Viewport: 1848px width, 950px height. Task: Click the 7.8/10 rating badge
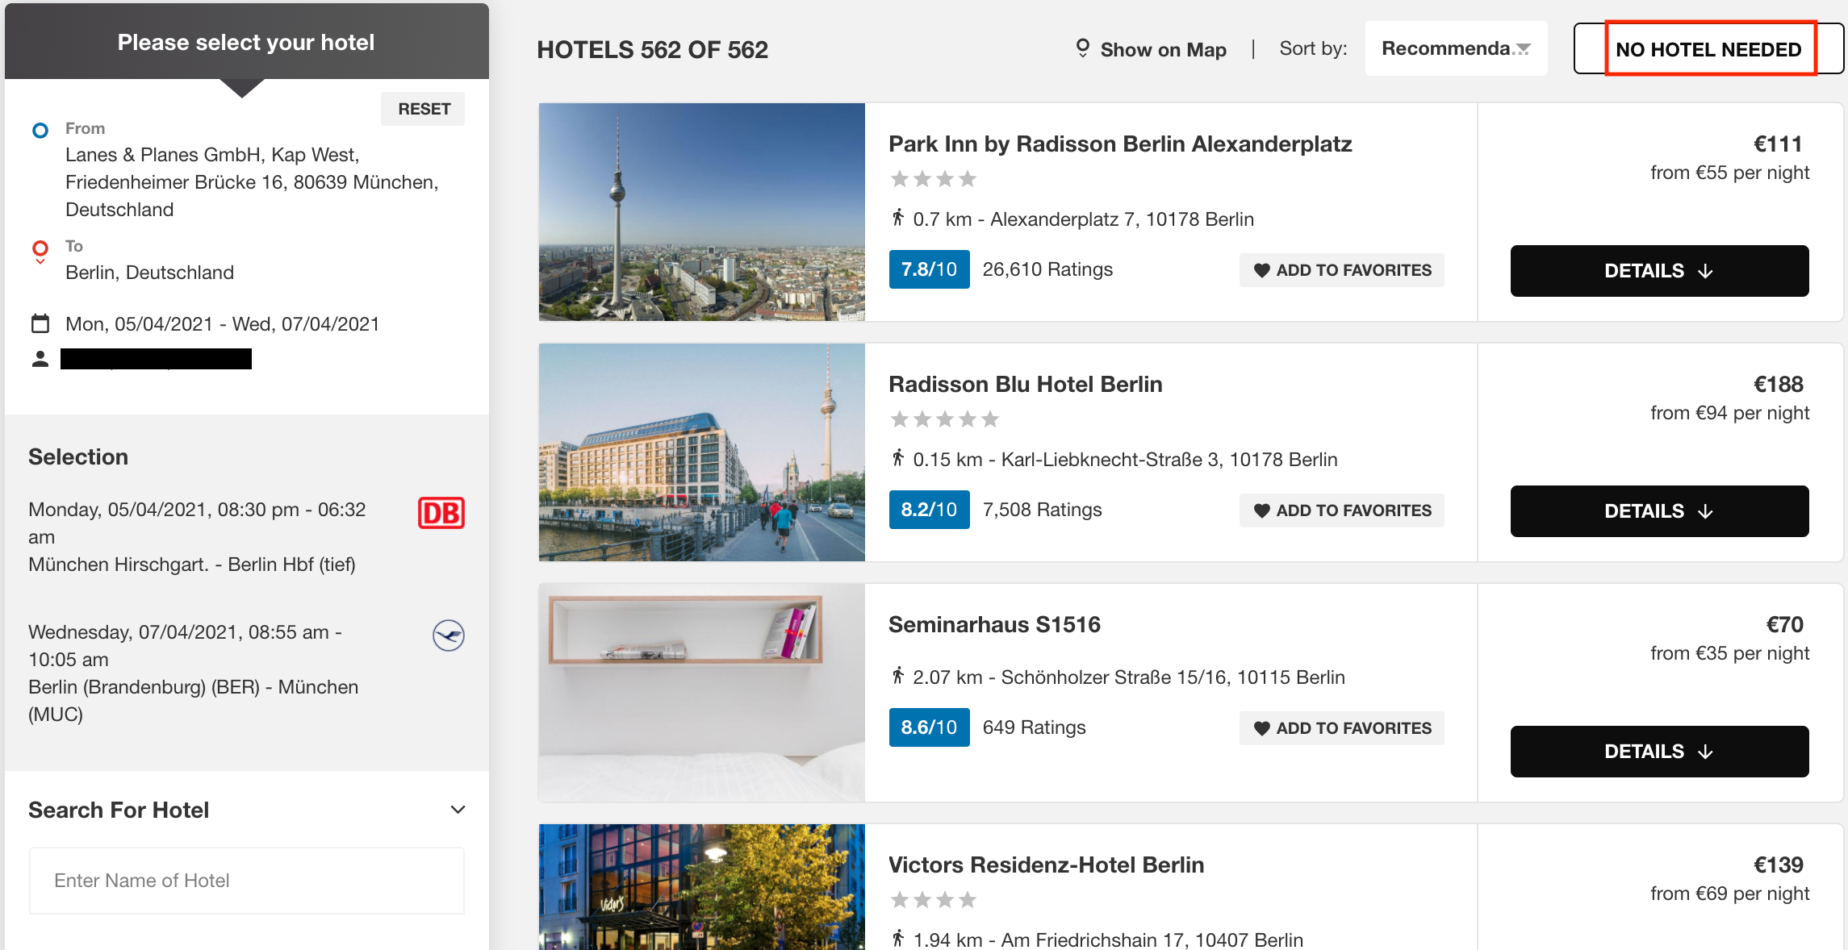click(929, 269)
